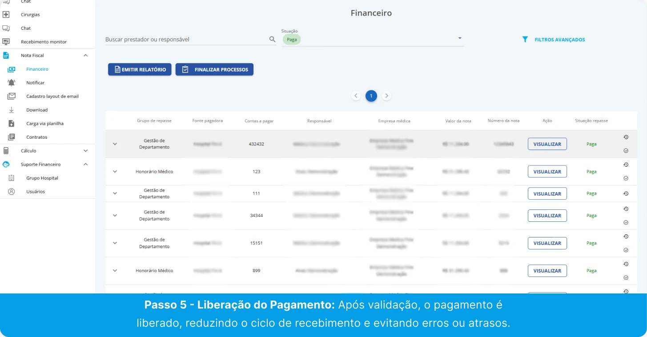Click the Emitir Relatório button
The image size is (647, 337).
[x=140, y=69]
